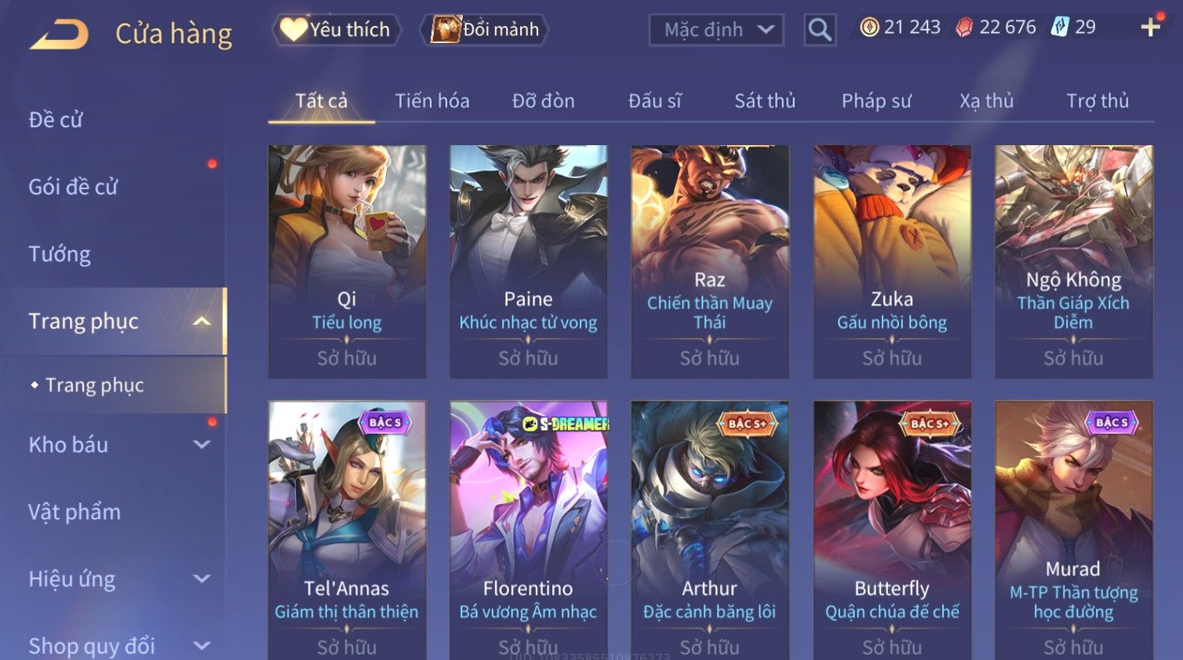The width and height of the screenshot is (1183, 660).
Task: Go to Gói đề cử section
Action: tap(73, 187)
